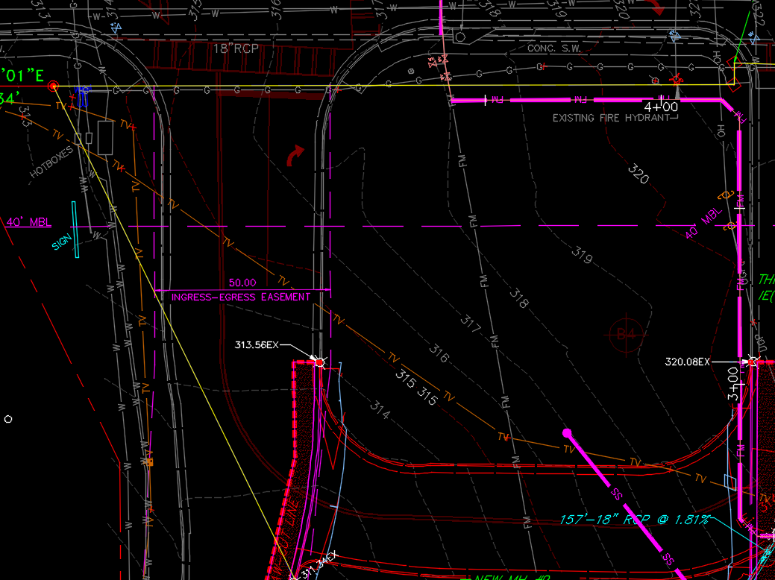Click the 320.08EX elevation callout
Viewport: 775px width, 580px height.
687,360
